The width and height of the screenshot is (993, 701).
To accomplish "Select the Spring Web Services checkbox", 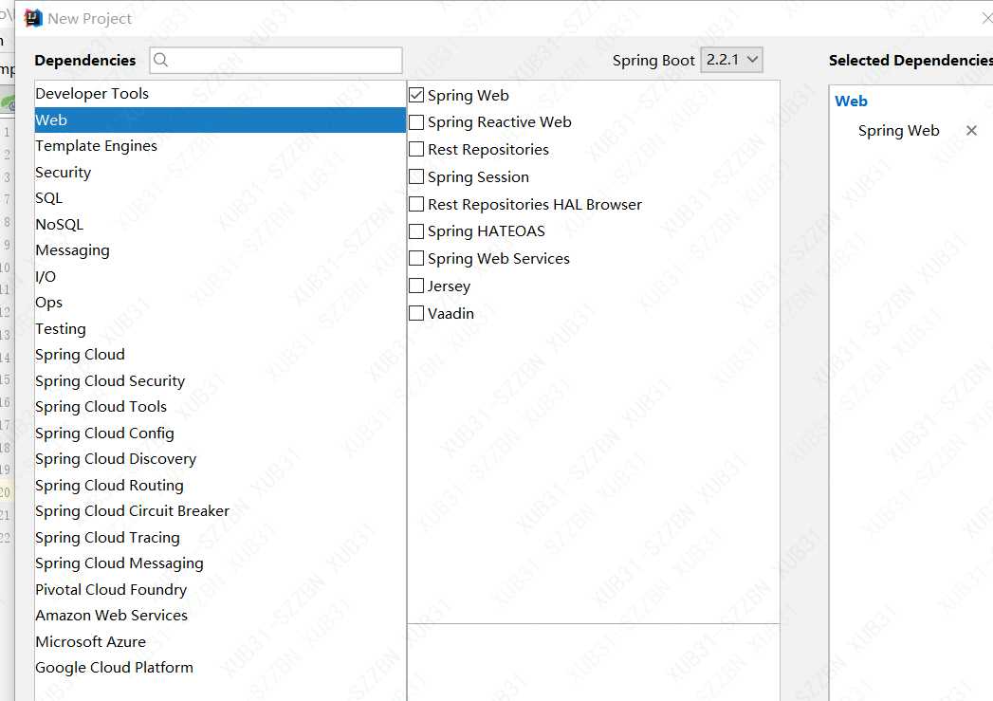I will click(x=416, y=258).
